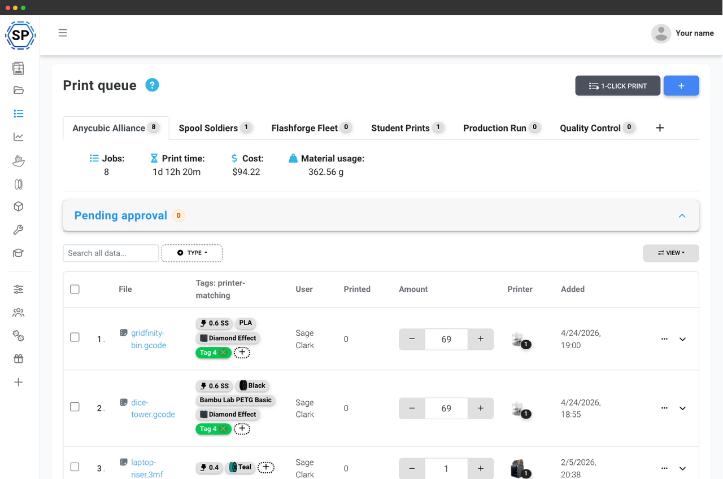
Task: Toggle the hamburger menu icon
Action: (63, 33)
